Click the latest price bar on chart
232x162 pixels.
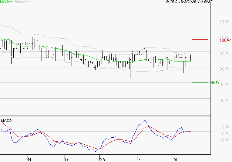coord(191,58)
